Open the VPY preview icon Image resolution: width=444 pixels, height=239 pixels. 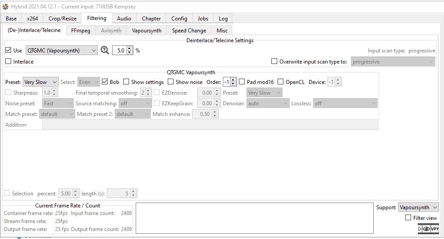pos(428,229)
